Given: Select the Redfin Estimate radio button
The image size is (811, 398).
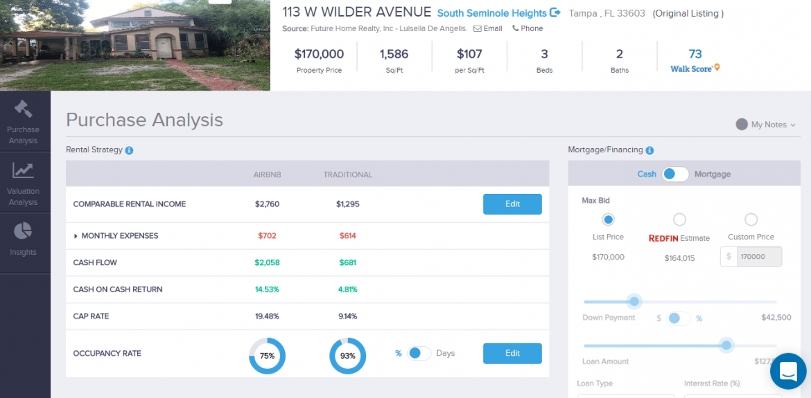Looking at the screenshot, I should click(679, 219).
